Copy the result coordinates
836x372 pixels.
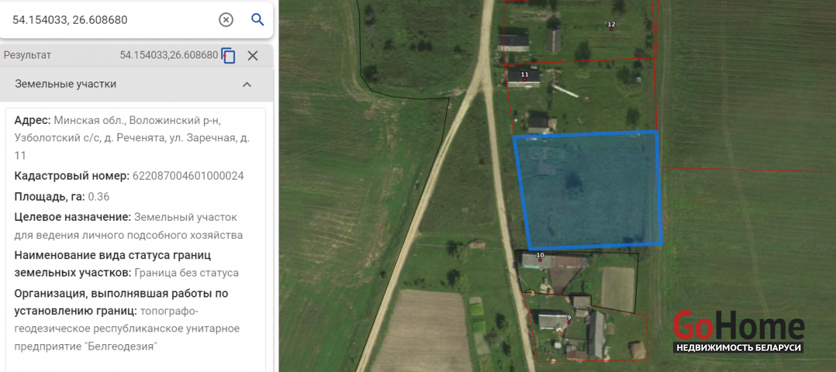click(x=229, y=56)
